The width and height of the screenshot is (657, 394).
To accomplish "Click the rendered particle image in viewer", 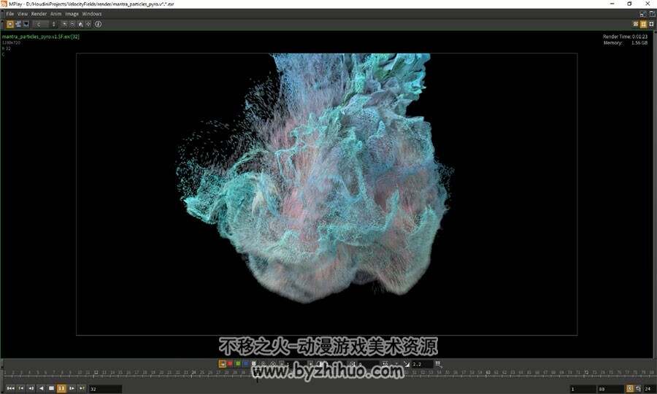I will click(x=326, y=194).
